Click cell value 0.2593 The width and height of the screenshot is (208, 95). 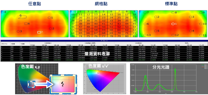pyautogui.click(x=177, y=47)
